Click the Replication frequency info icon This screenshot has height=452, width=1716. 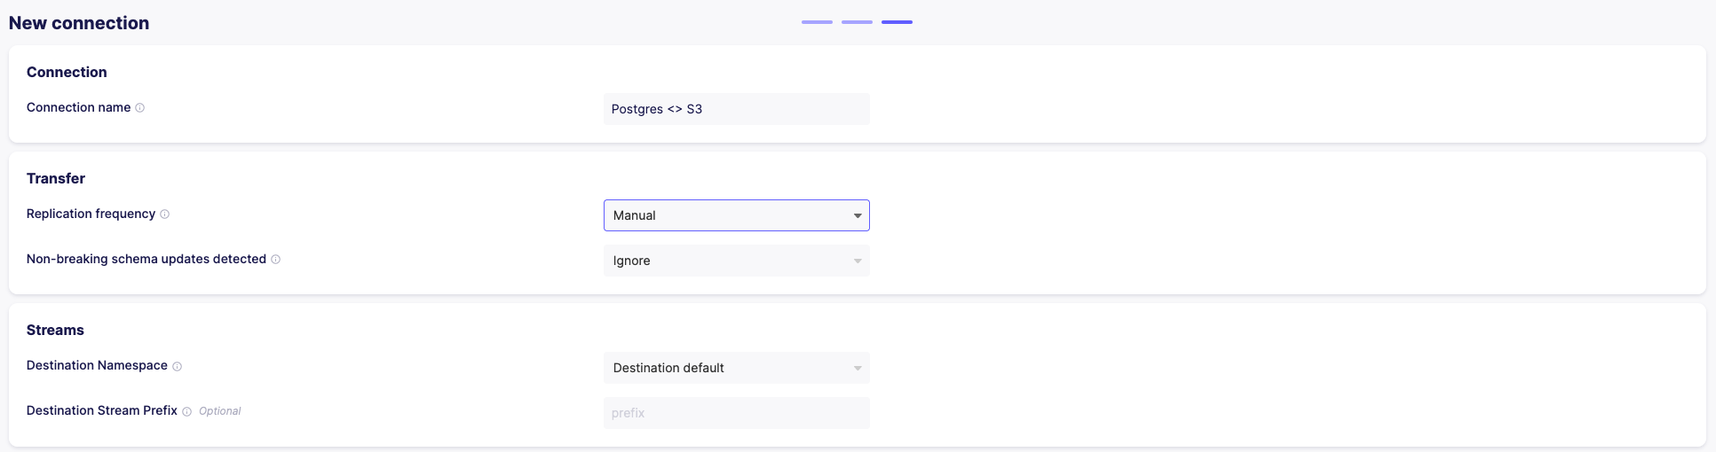[x=164, y=214]
